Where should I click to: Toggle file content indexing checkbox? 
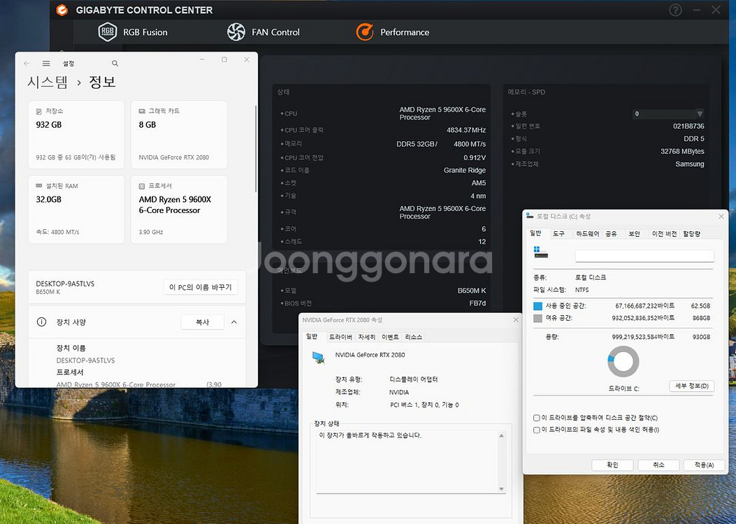pos(536,430)
